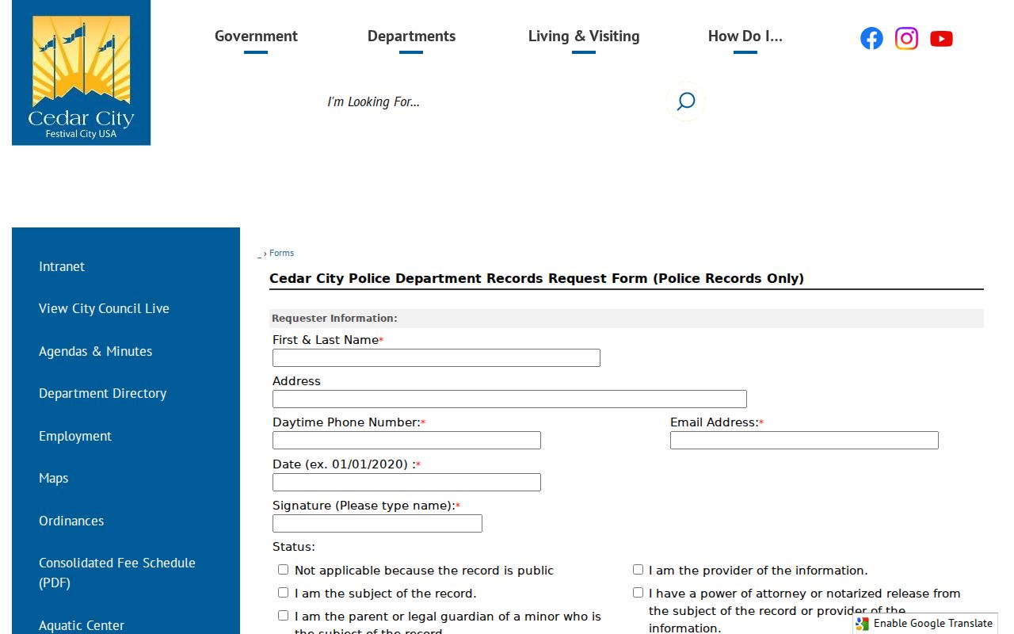Open View City Council Live link
Viewport: 1014px width, 634px height.
point(104,308)
